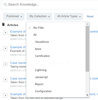Click the Reset link
This screenshot has width=98, height=100.
[90, 16]
